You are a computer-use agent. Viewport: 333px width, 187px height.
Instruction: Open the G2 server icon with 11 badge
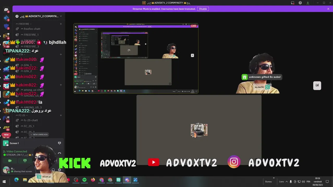click(x=6, y=128)
